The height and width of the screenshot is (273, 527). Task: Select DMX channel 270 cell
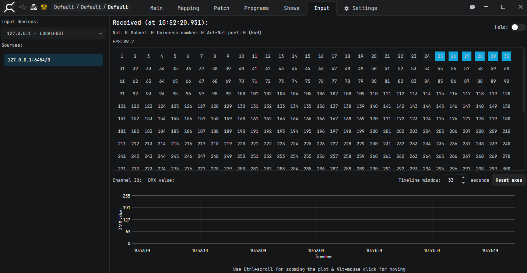pos(506,156)
